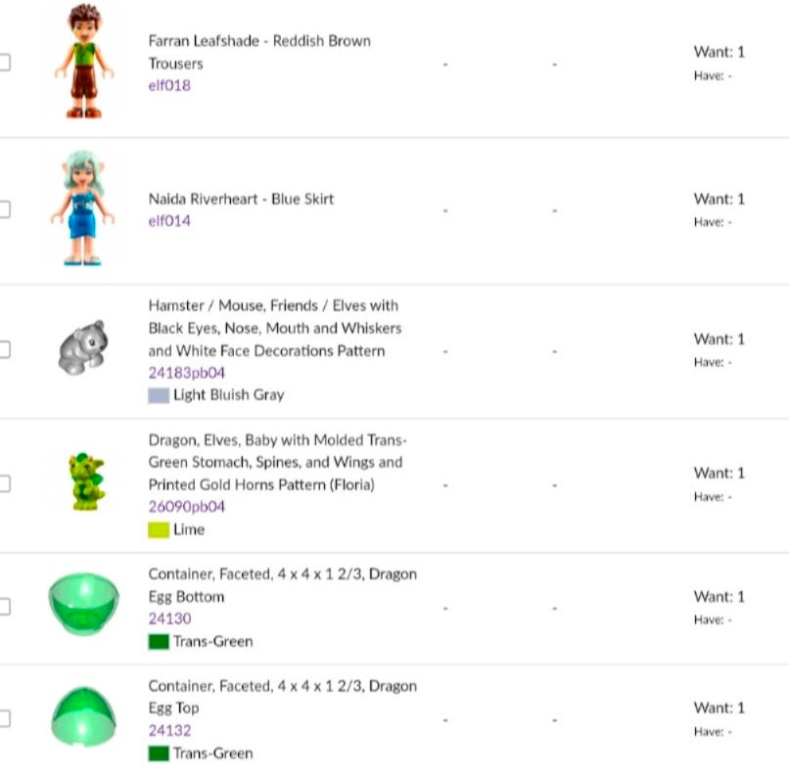The image size is (789, 770).
Task: Open the Farran Leafshade minifigure image
Action: point(83,63)
